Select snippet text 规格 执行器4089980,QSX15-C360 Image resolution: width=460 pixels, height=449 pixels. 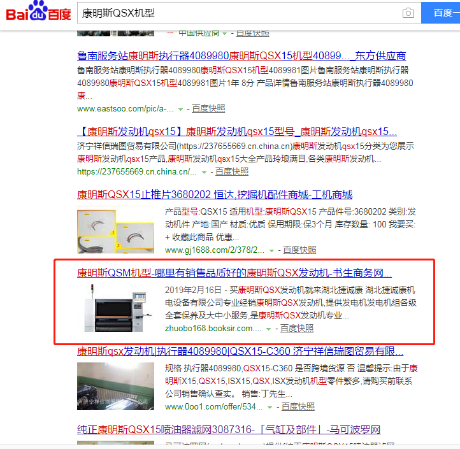(229, 368)
